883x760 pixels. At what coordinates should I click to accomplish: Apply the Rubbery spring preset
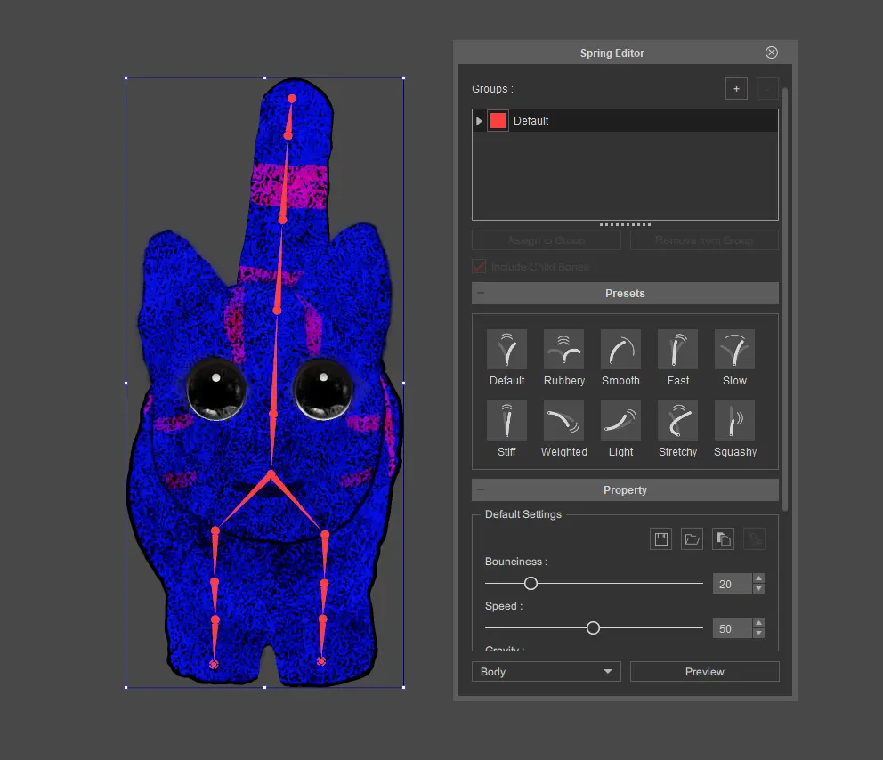pos(563,349)
